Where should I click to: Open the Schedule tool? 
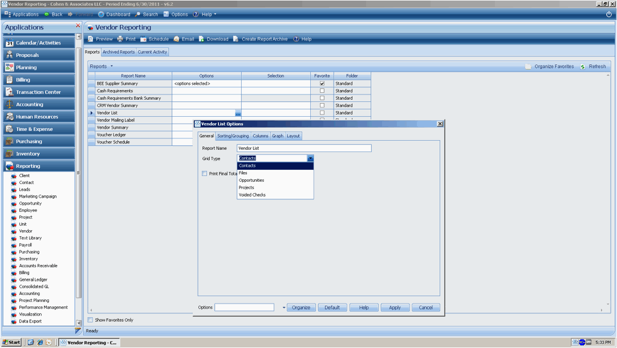144,39
